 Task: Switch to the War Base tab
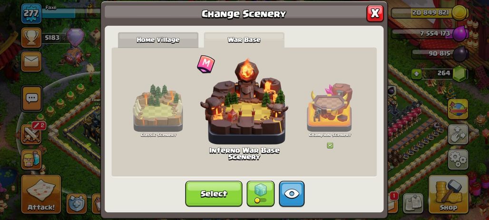(x=244, y=40)
